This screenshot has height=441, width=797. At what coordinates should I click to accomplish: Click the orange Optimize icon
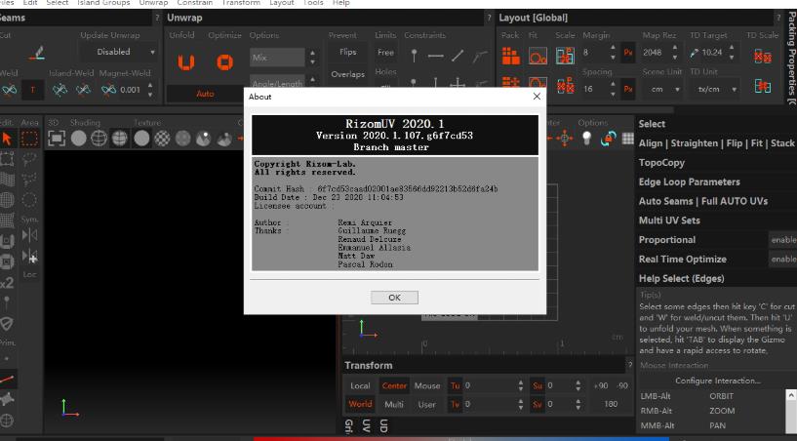coord(224,62)
